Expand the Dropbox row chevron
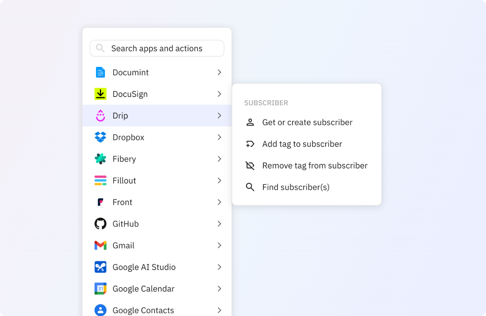 coord(219,137)
